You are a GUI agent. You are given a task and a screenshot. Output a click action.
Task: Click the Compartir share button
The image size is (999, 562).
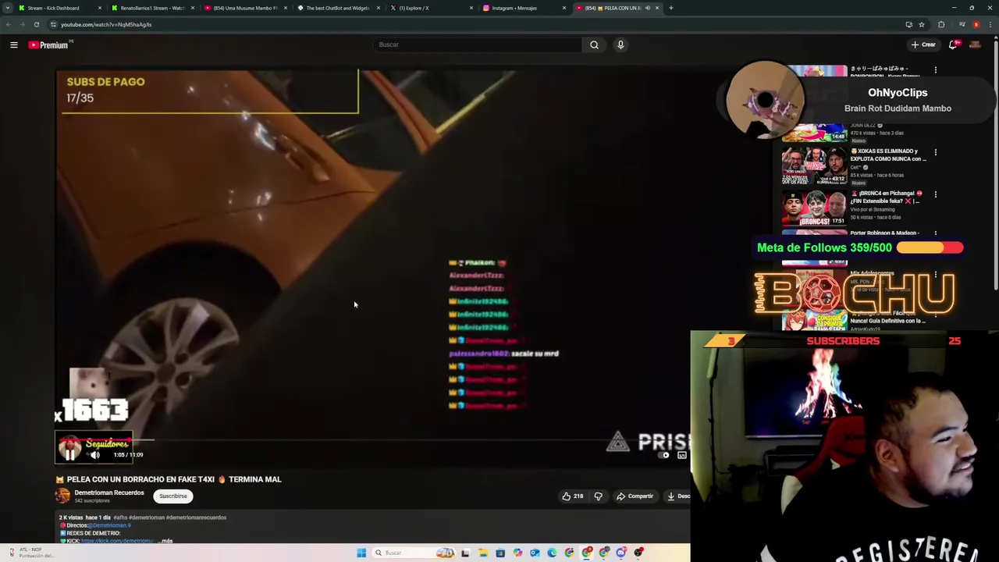point(635,496)
